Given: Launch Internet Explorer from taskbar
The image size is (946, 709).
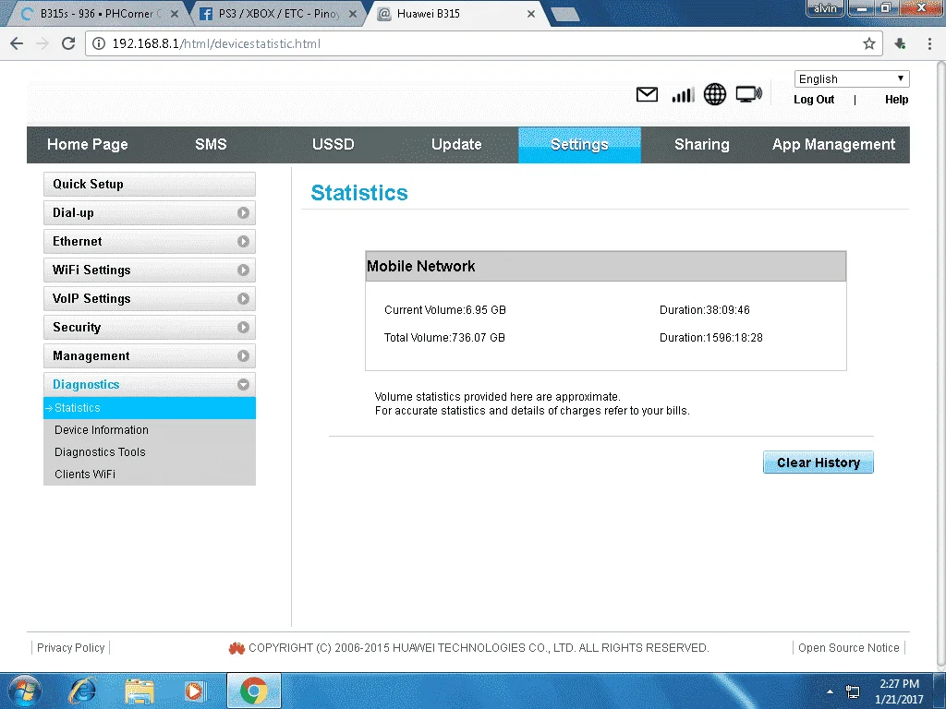Looking at the screenshot, I should tap(82, 691).
